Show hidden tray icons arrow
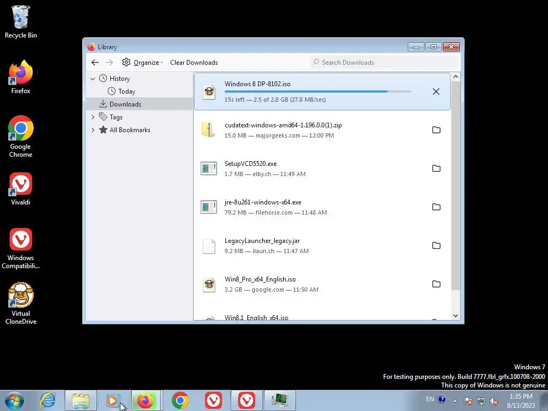Image resolution: width=548 pixels, height=411 pixels. [x=455, y=400]
